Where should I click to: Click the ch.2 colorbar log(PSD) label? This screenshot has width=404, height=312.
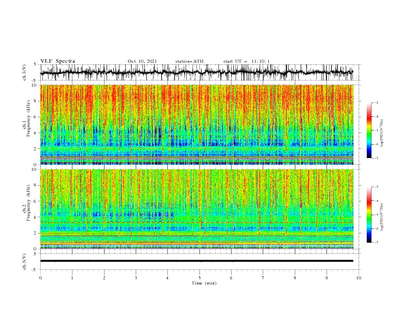382,217
